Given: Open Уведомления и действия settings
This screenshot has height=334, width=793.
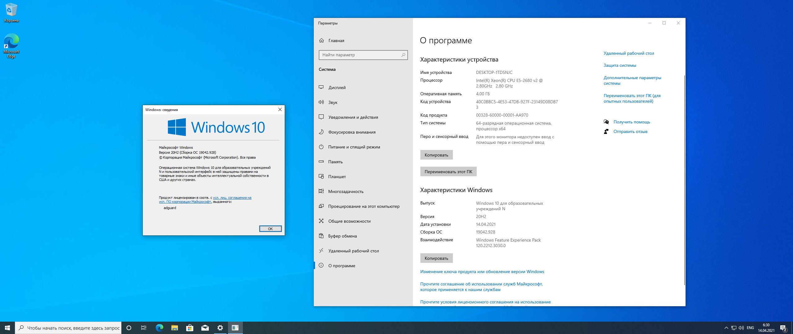Looking at the screenshot, I should [363, 117].
